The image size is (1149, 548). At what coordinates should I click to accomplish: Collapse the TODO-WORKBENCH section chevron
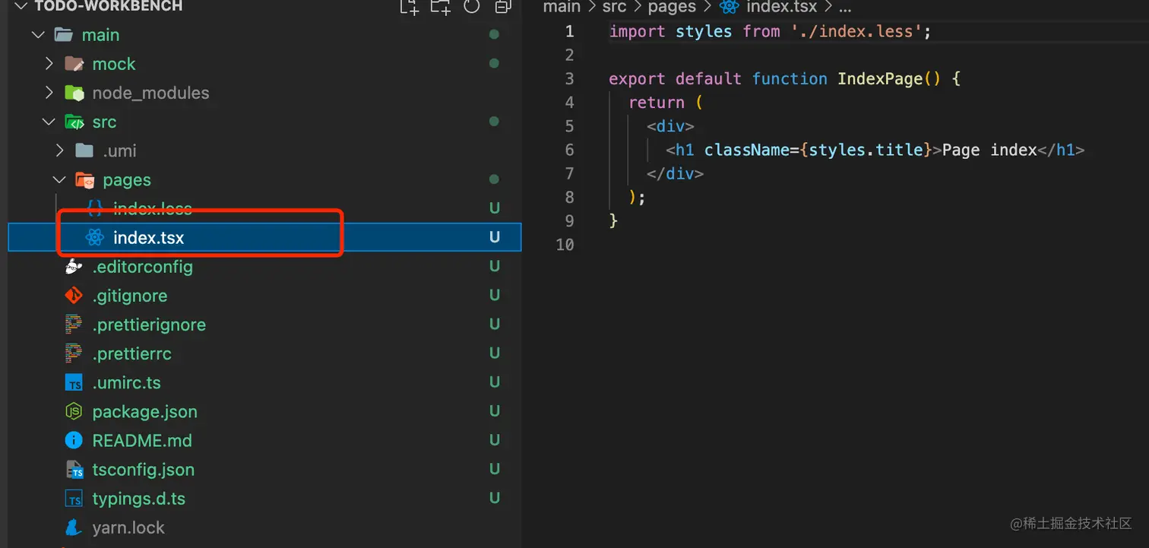[21, 6]
